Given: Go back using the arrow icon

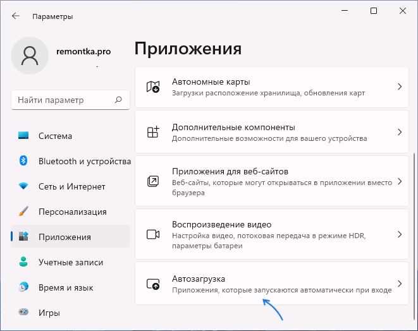Looking at the screenshot, I should pyautogui.click(x=16, y=16).
